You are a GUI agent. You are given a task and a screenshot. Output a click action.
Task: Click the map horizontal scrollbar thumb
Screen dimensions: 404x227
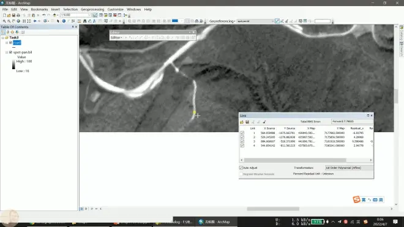[273, 209]
